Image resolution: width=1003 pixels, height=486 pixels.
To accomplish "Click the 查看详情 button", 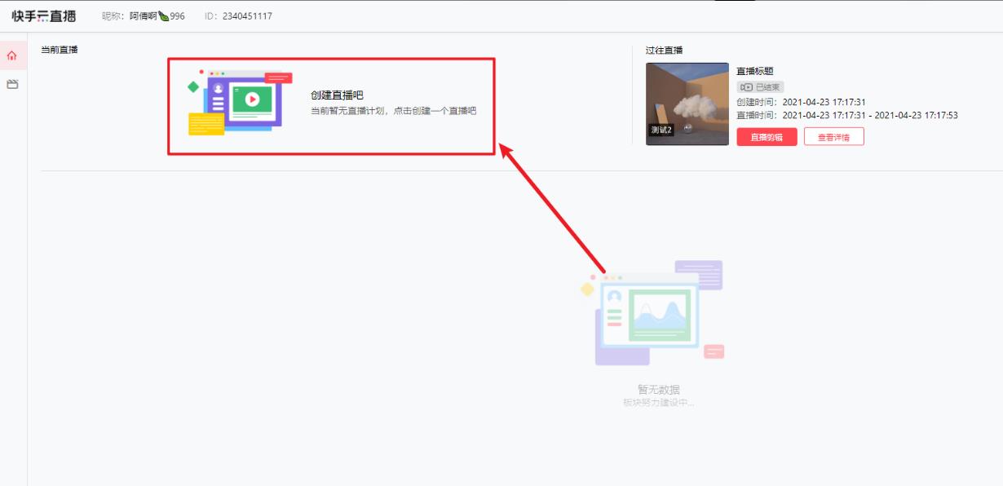I will click(x=834, y=137).
